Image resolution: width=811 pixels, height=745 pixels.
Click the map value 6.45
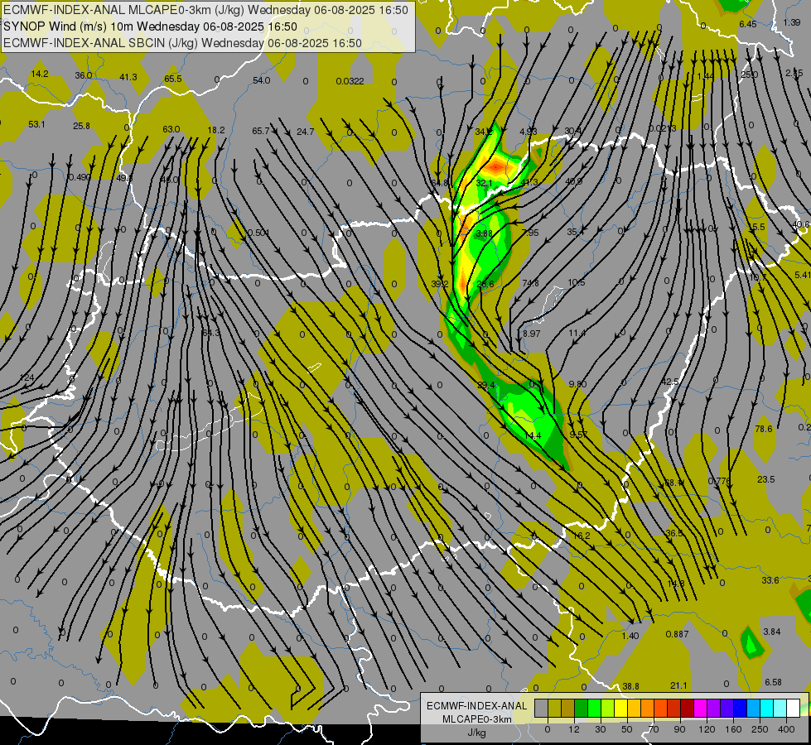(748, 24)
